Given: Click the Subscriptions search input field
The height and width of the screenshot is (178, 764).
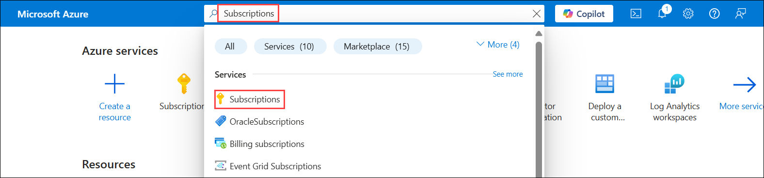Looking at the screenshot, I should pos(373,14).
